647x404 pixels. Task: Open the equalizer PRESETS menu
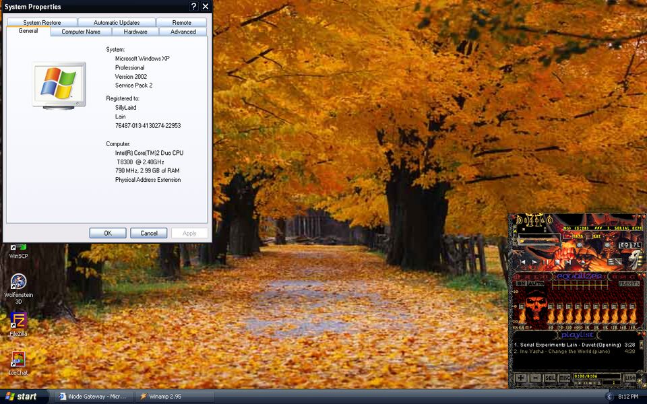(x=629, y=283)
